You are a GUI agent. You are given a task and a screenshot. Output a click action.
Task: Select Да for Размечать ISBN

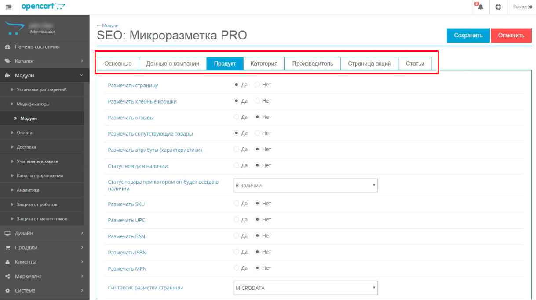coord(237,252)
